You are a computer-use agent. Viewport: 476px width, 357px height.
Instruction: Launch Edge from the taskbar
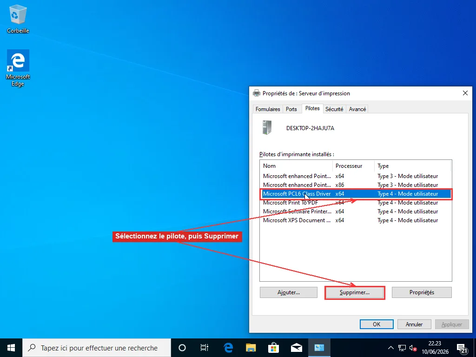(228, 348)
